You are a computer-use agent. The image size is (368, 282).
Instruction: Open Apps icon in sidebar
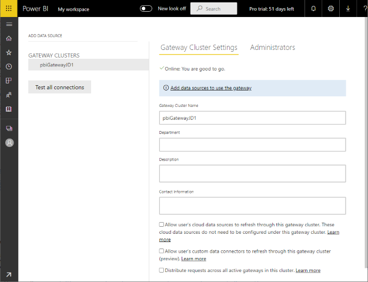pyautogui.click(x=9, y=80)
